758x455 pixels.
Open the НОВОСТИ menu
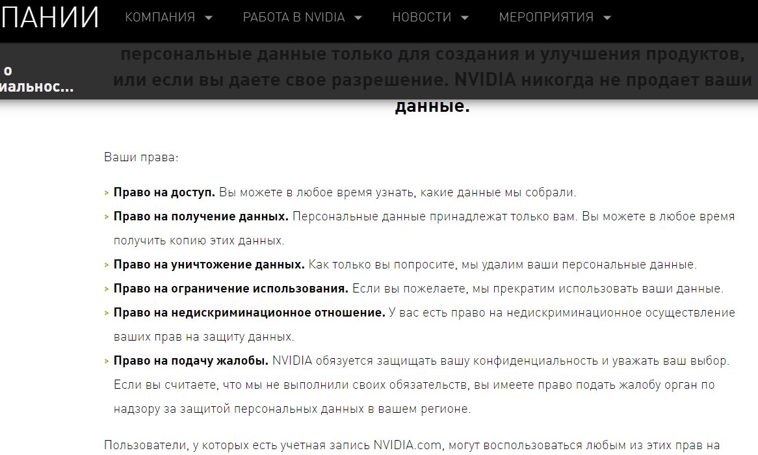(x=421, y=18)
